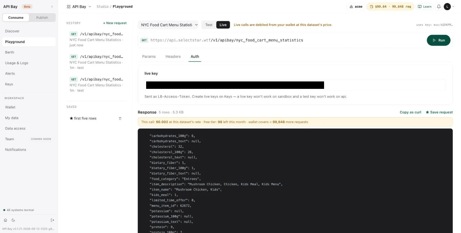Open Notifications in the sidebar
This screenshot has height=233, width=461.
tap(29, 150)
